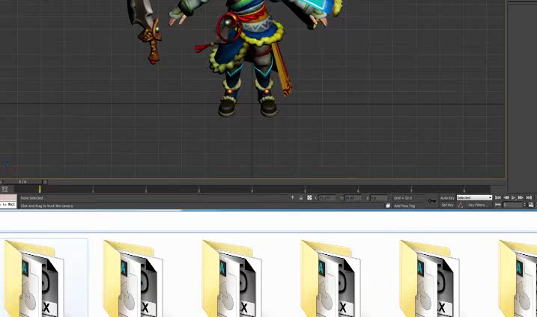Play the animation
Screen dimensions: 537x317
(x=514, y=197)
